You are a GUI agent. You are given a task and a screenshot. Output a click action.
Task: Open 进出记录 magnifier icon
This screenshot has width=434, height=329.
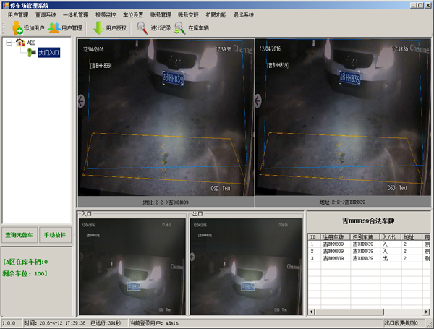(x=142, y=28)
